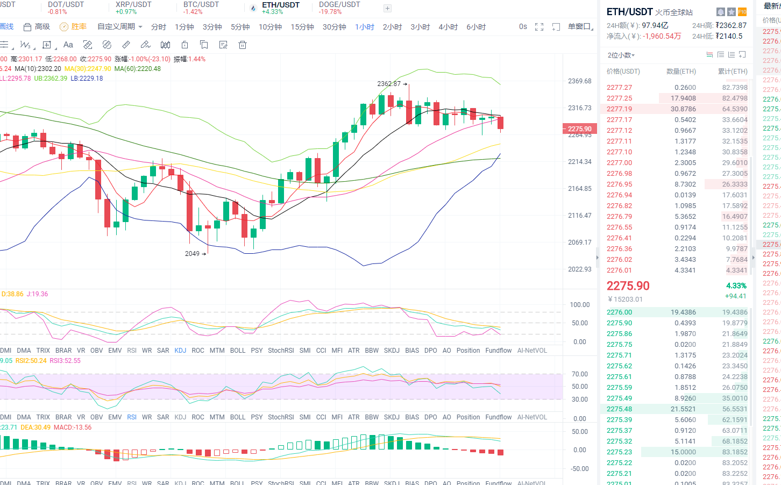Click the 0s refresh countdown indicator
The image size is (781, 485).
coord(523,27)
